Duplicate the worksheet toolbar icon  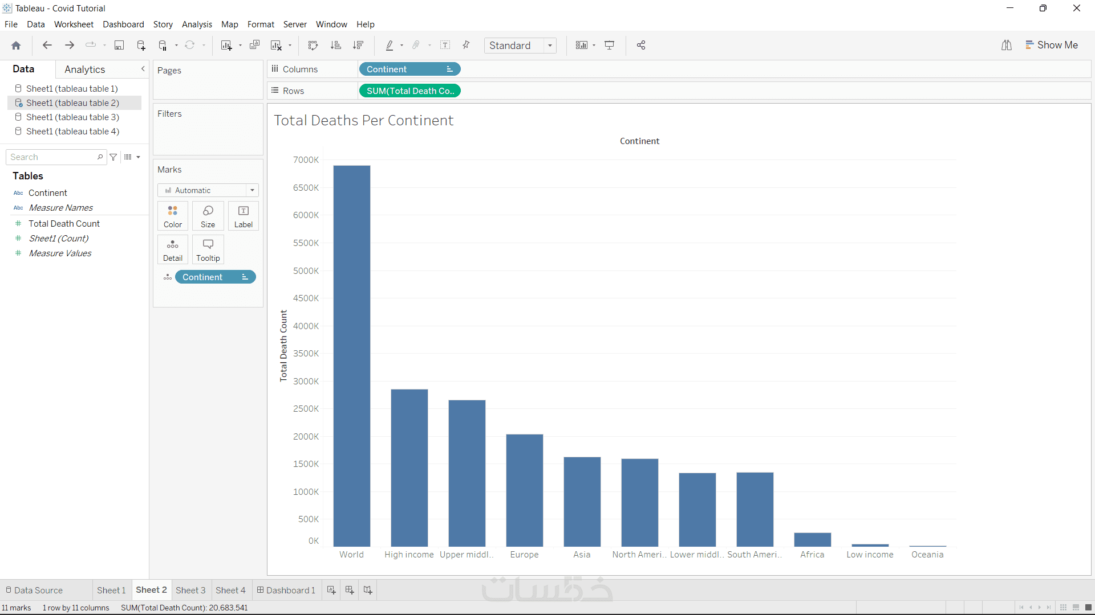coord(255,46)
